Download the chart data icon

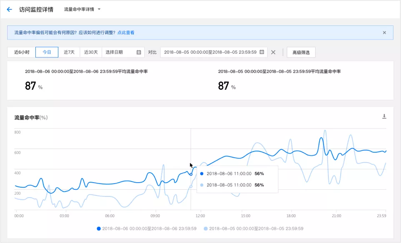(384, 117)
